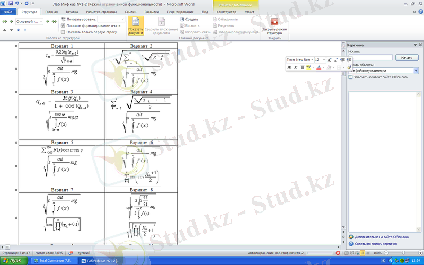
Task: Zoom out with minus button
Action: [x=386, y=253]
